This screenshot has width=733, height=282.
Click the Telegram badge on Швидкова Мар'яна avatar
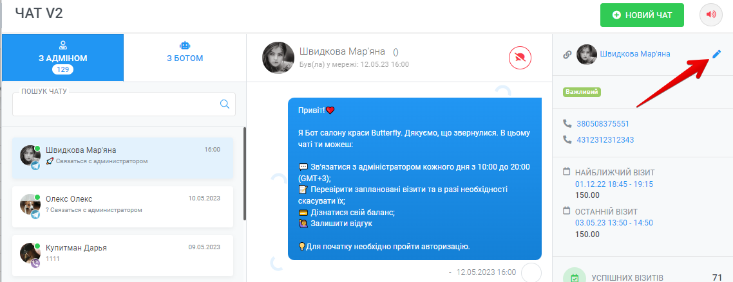click(x=35, y=166)
